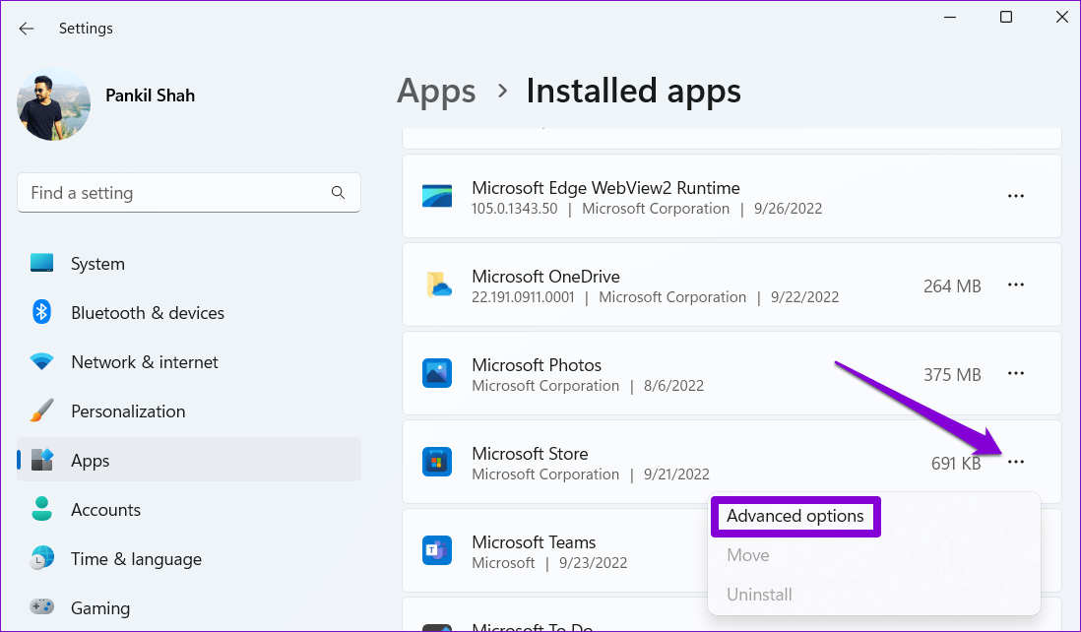Maximize the Settings window

1006,18
